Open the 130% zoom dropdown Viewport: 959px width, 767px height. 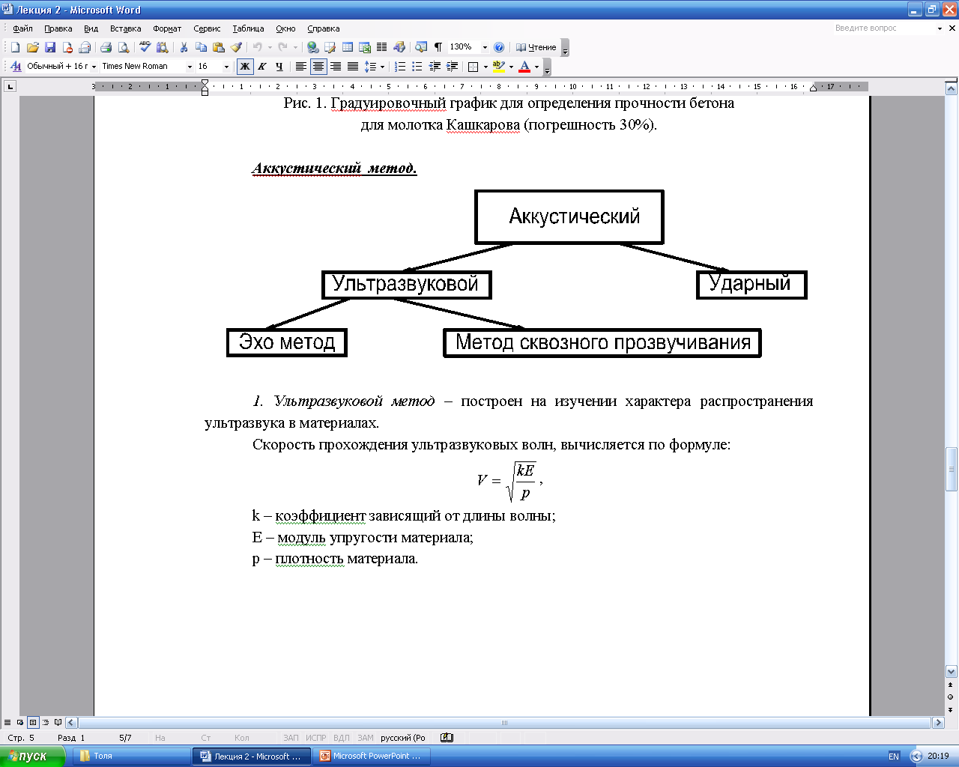(485, 47)
